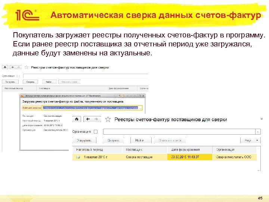This screenshot has height=202, width=269.
Task: Click the document icon of the 1 квартал row
Action: pos(78,157)
